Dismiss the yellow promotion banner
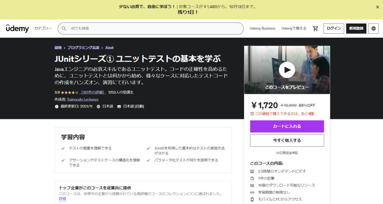Viewport: 383px width, 204px height. click(x=377, y=7)
